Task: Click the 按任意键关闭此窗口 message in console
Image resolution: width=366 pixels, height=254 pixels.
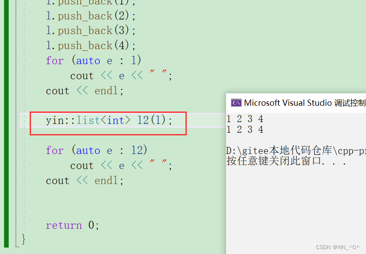Action: pos(286,161)
